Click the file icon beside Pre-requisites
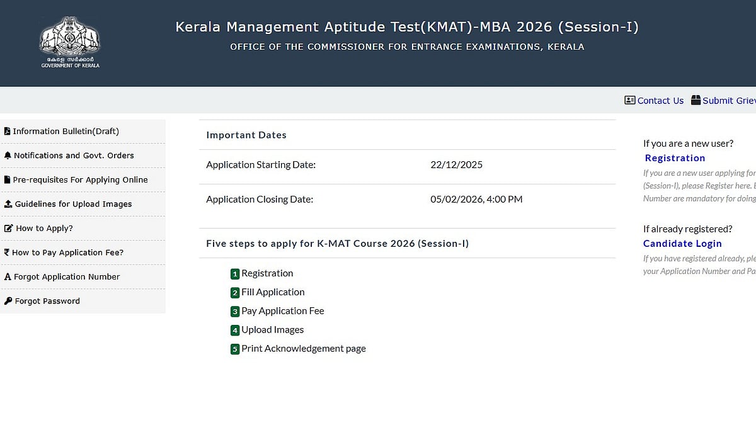This screenshot has height=425, width=756. click(8, 179)
